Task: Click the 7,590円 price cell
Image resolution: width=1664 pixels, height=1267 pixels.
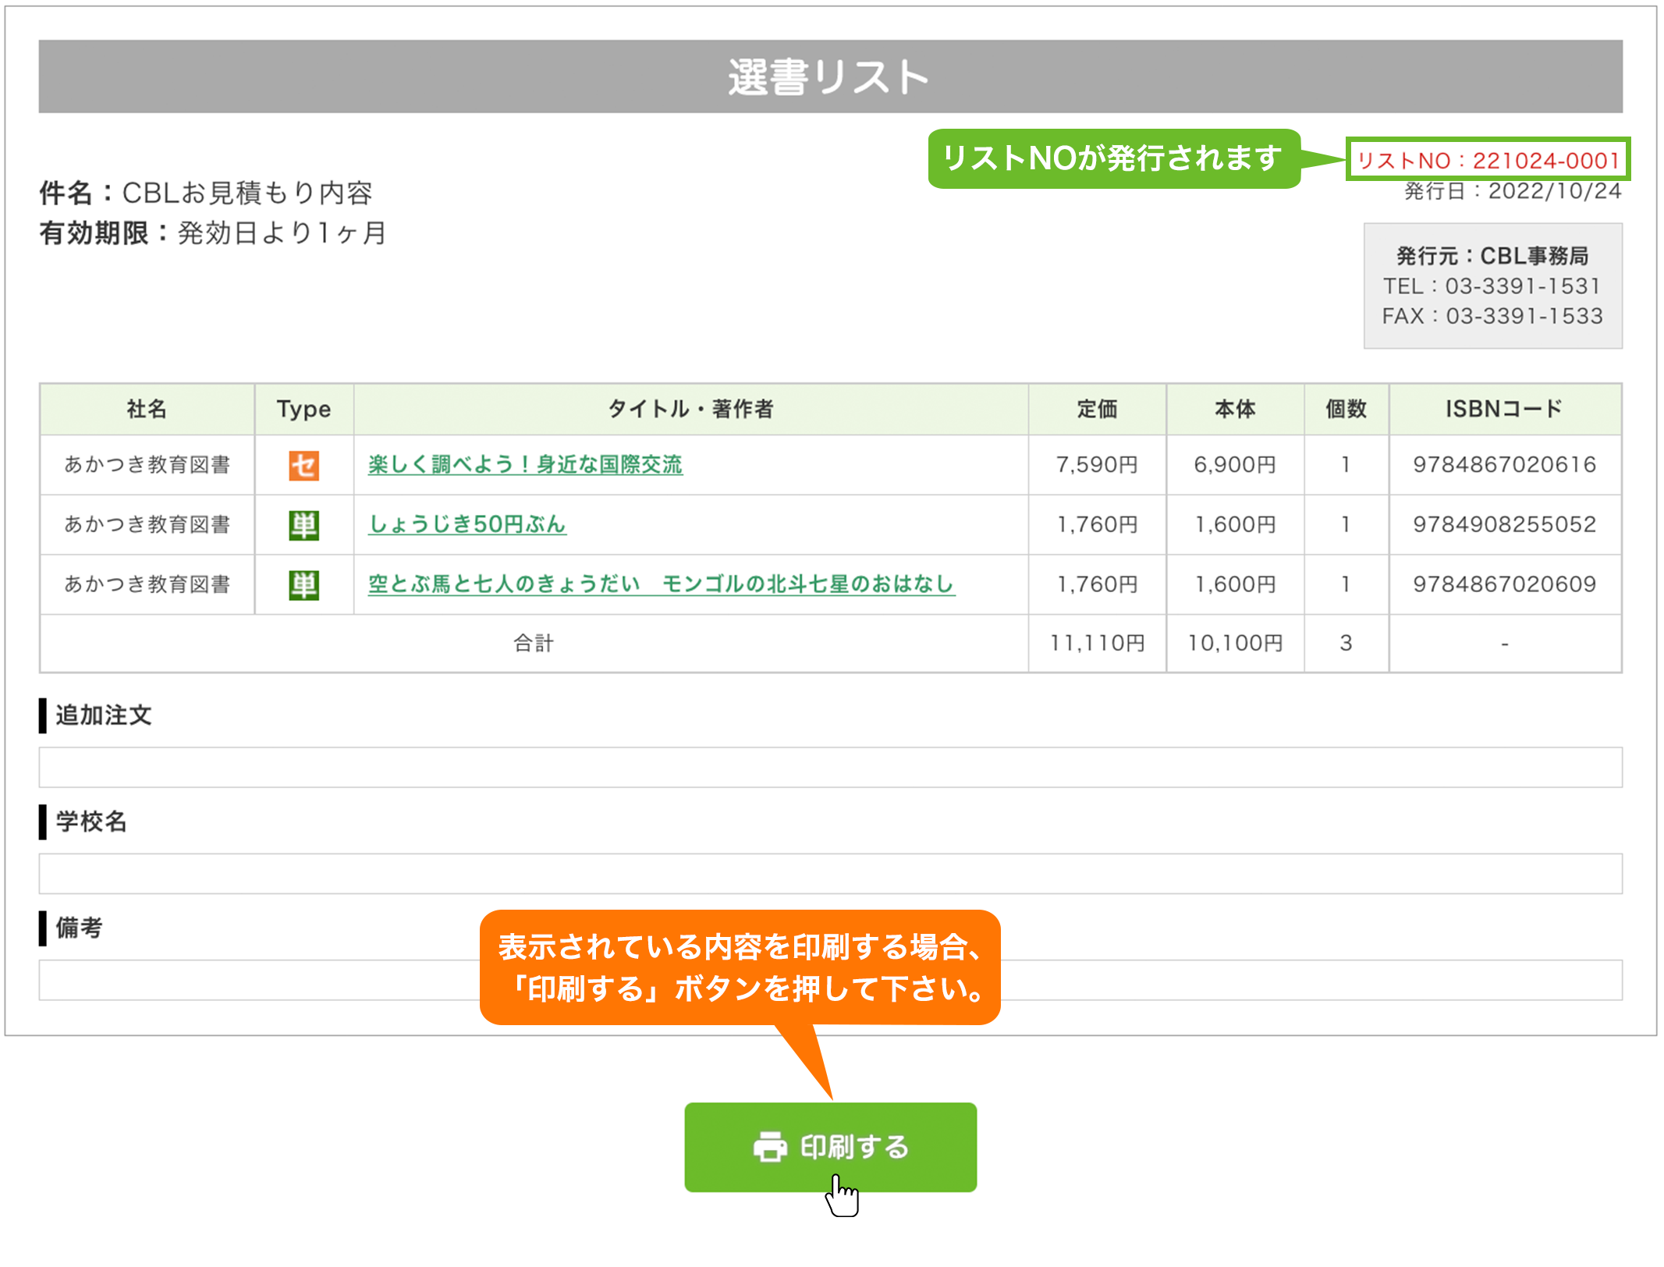Action: pyautogui.click(x=1097, y=465)
